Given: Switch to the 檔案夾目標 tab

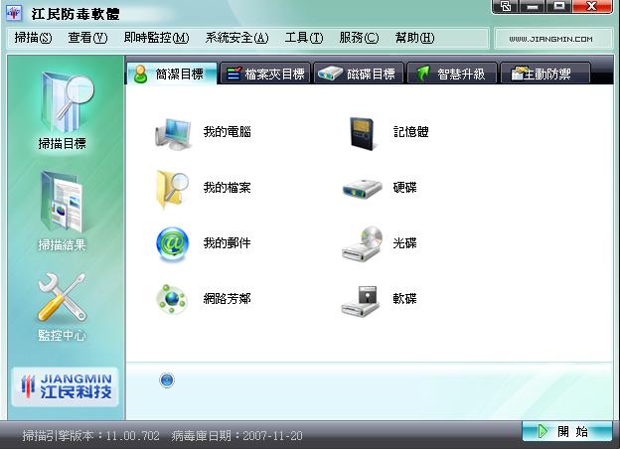Looking at the screenshot, I should click(x=265, y=74).
